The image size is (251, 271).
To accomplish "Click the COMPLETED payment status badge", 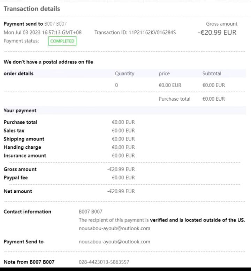I will click(x=62, y=41).
